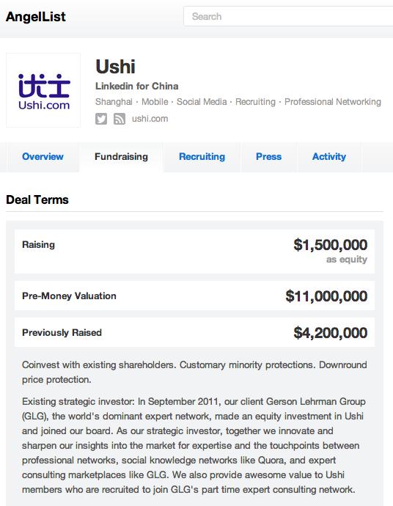Open the Professional Networking tag
This screenshot has width=393, height=506.
(333, 102)
